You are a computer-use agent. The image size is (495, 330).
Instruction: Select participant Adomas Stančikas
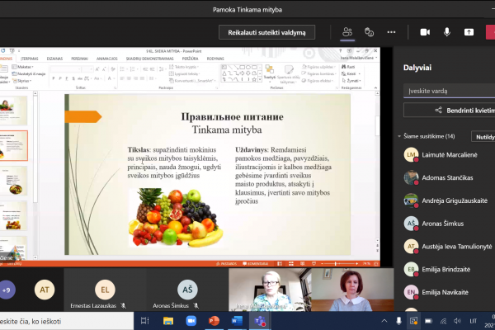point(446,178)
